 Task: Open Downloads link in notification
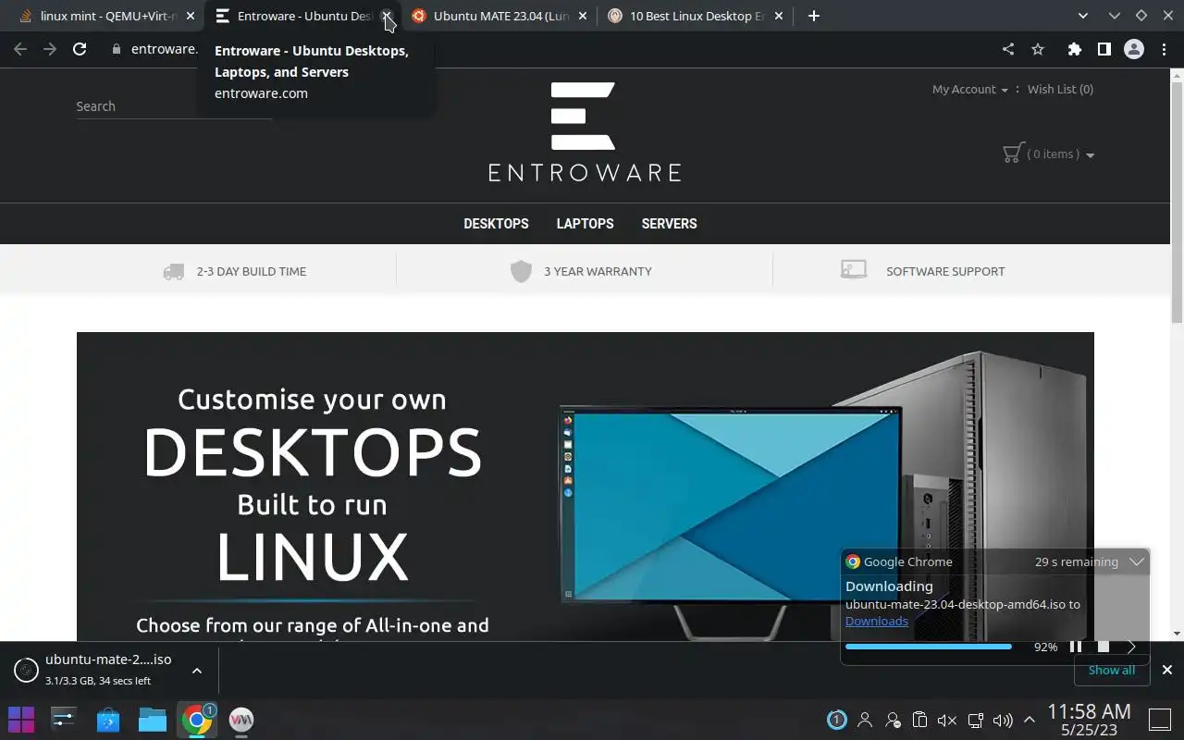coord(876,622)
